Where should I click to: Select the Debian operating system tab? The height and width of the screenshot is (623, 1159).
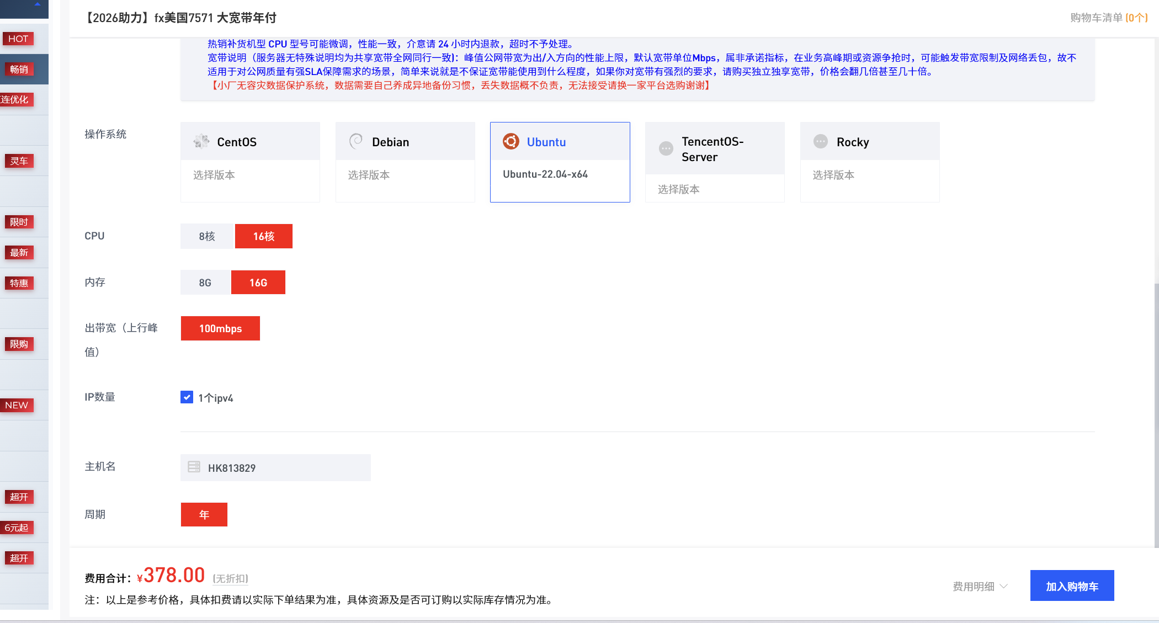[405, 141]
